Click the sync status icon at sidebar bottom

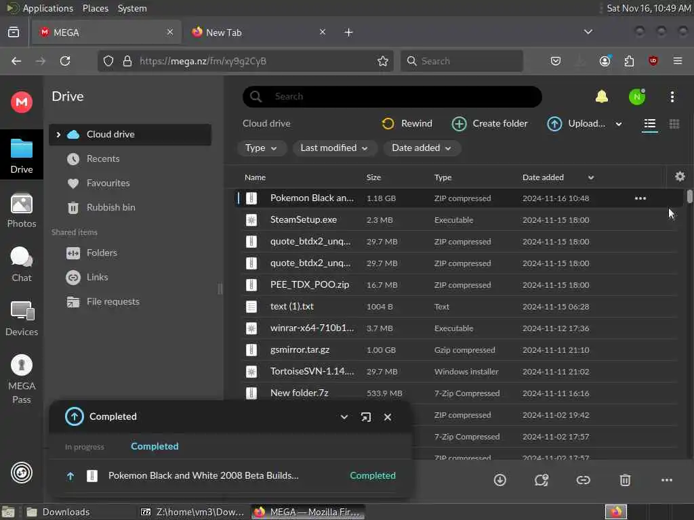point(21,473)
